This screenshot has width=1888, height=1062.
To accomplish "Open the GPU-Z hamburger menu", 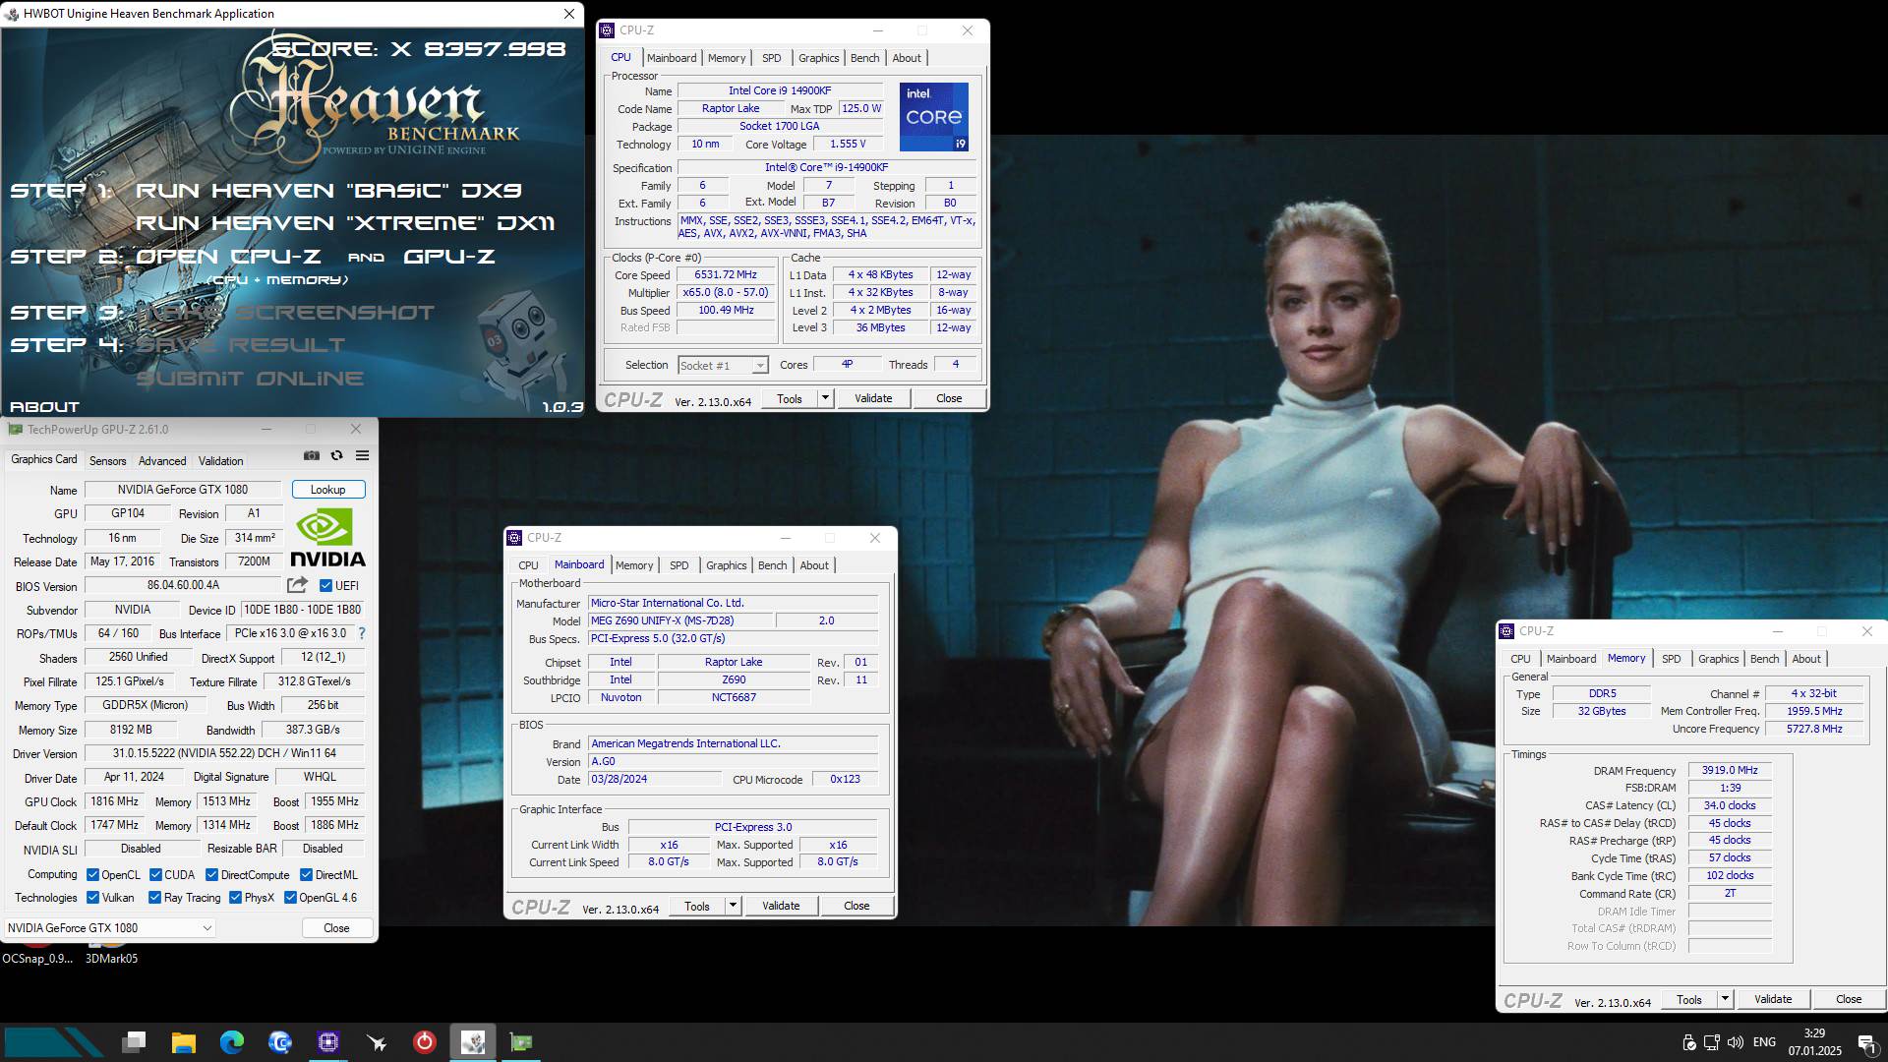I will [362, 455].
